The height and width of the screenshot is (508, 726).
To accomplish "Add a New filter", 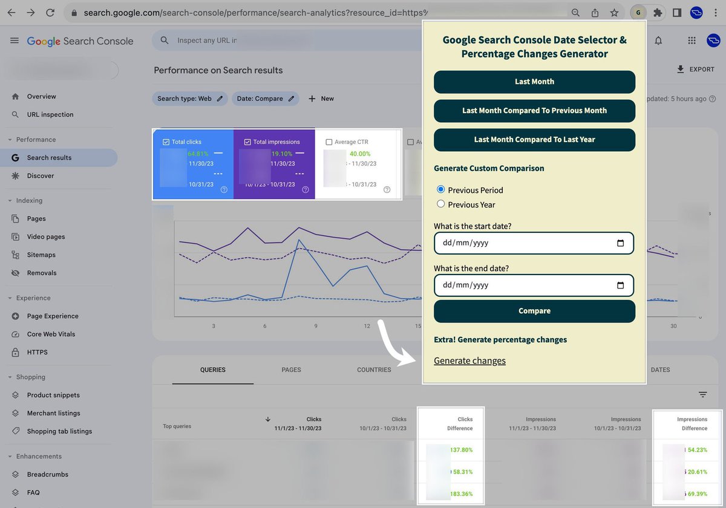I will pos(321,99).
